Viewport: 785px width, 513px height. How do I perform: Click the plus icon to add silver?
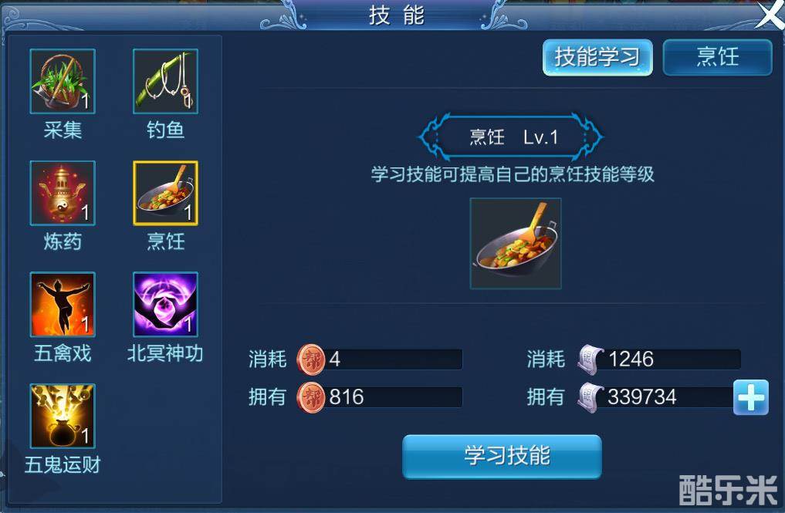[751, 397]
